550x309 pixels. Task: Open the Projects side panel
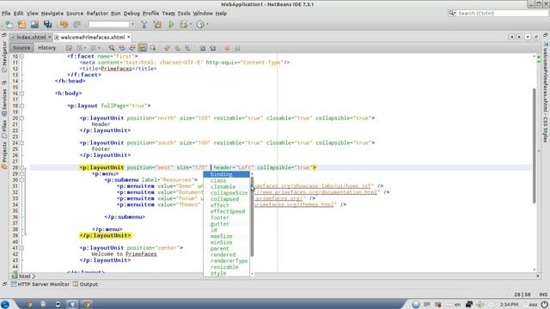pos(4,155)
